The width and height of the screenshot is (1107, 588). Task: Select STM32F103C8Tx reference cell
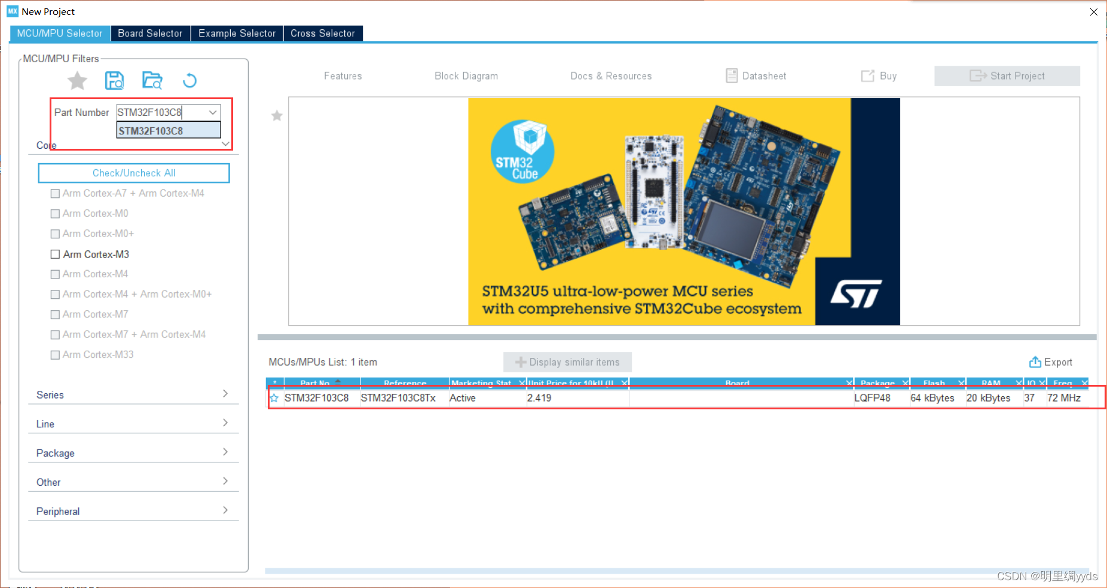point(404,398)
